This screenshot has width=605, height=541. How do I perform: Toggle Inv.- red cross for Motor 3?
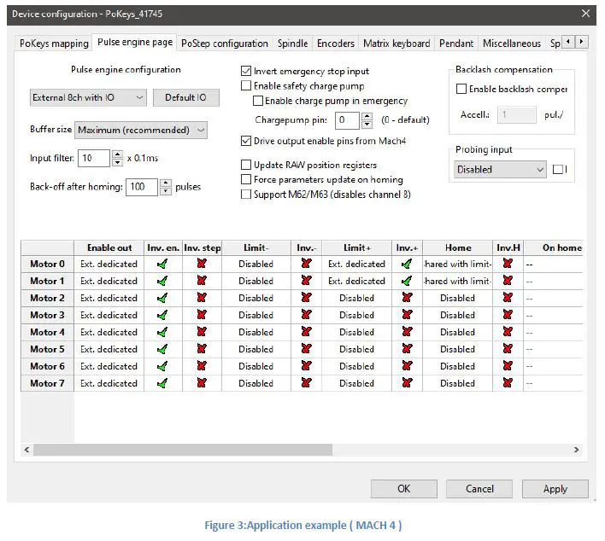tap(307, 315)
